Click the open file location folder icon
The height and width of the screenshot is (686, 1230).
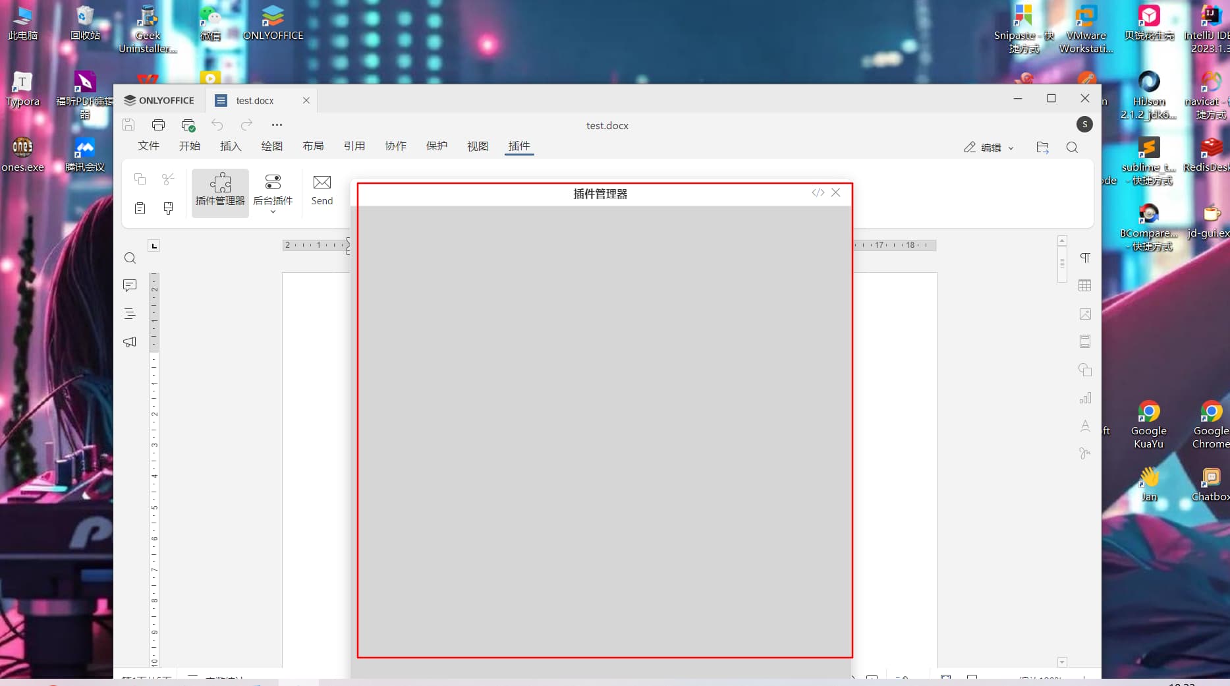click(1042, 148)
